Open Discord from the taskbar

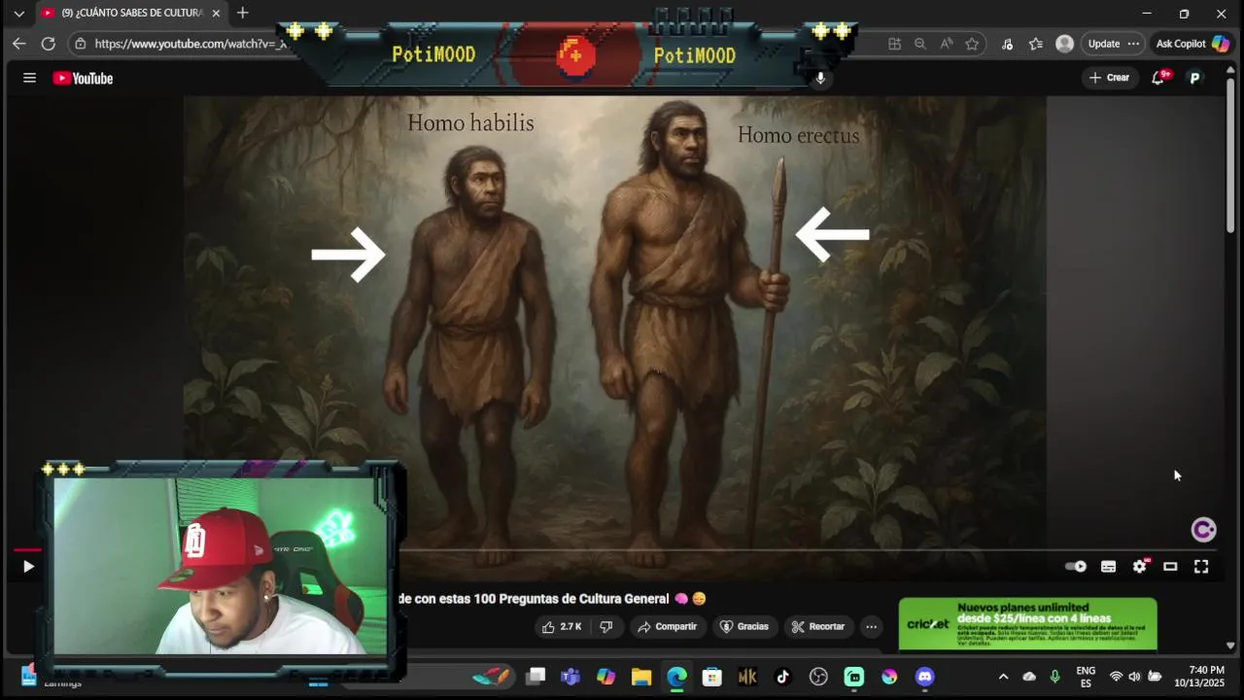(x=924, y=677)
